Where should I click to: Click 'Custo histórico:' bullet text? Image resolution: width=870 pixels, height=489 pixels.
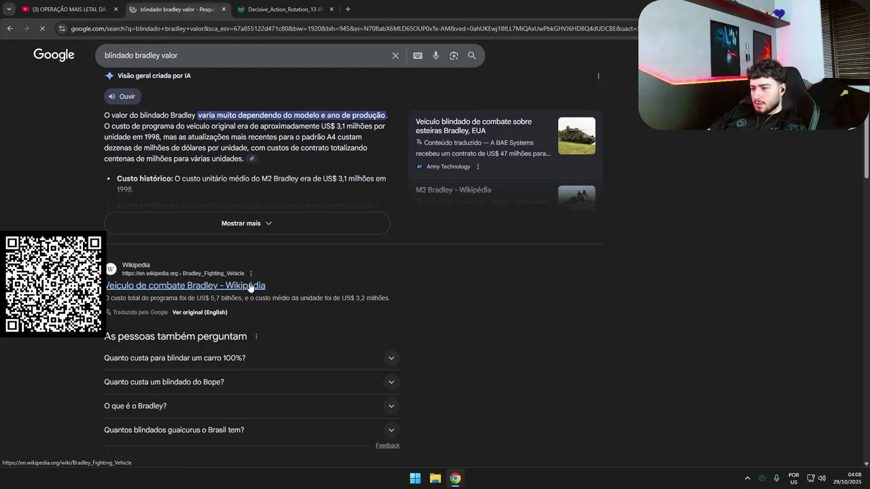(x=145, y=179)
